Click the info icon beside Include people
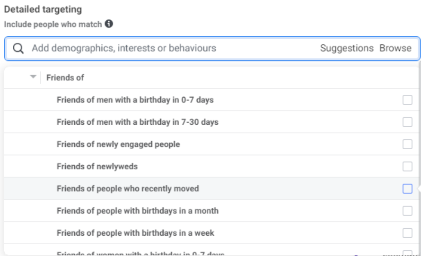This screenshot has width=421, height=256. (109, 24)
